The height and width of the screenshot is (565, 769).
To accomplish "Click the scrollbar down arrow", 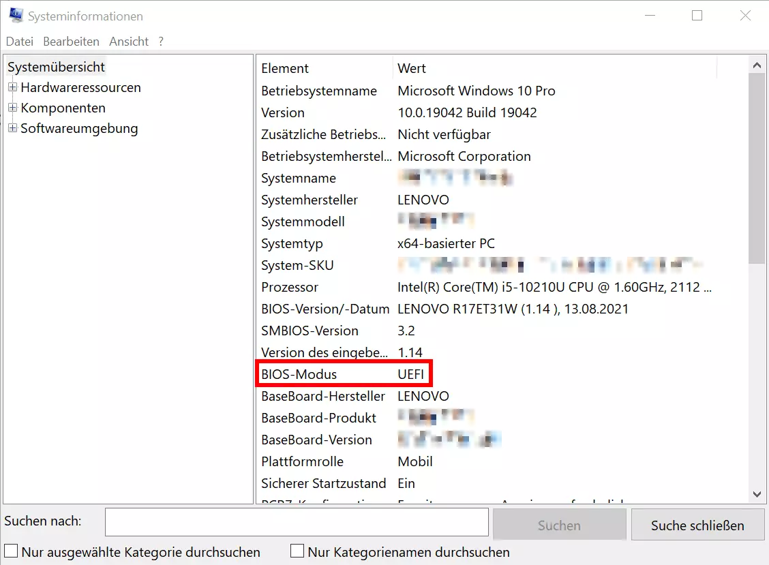I will (x=757, y=494).
